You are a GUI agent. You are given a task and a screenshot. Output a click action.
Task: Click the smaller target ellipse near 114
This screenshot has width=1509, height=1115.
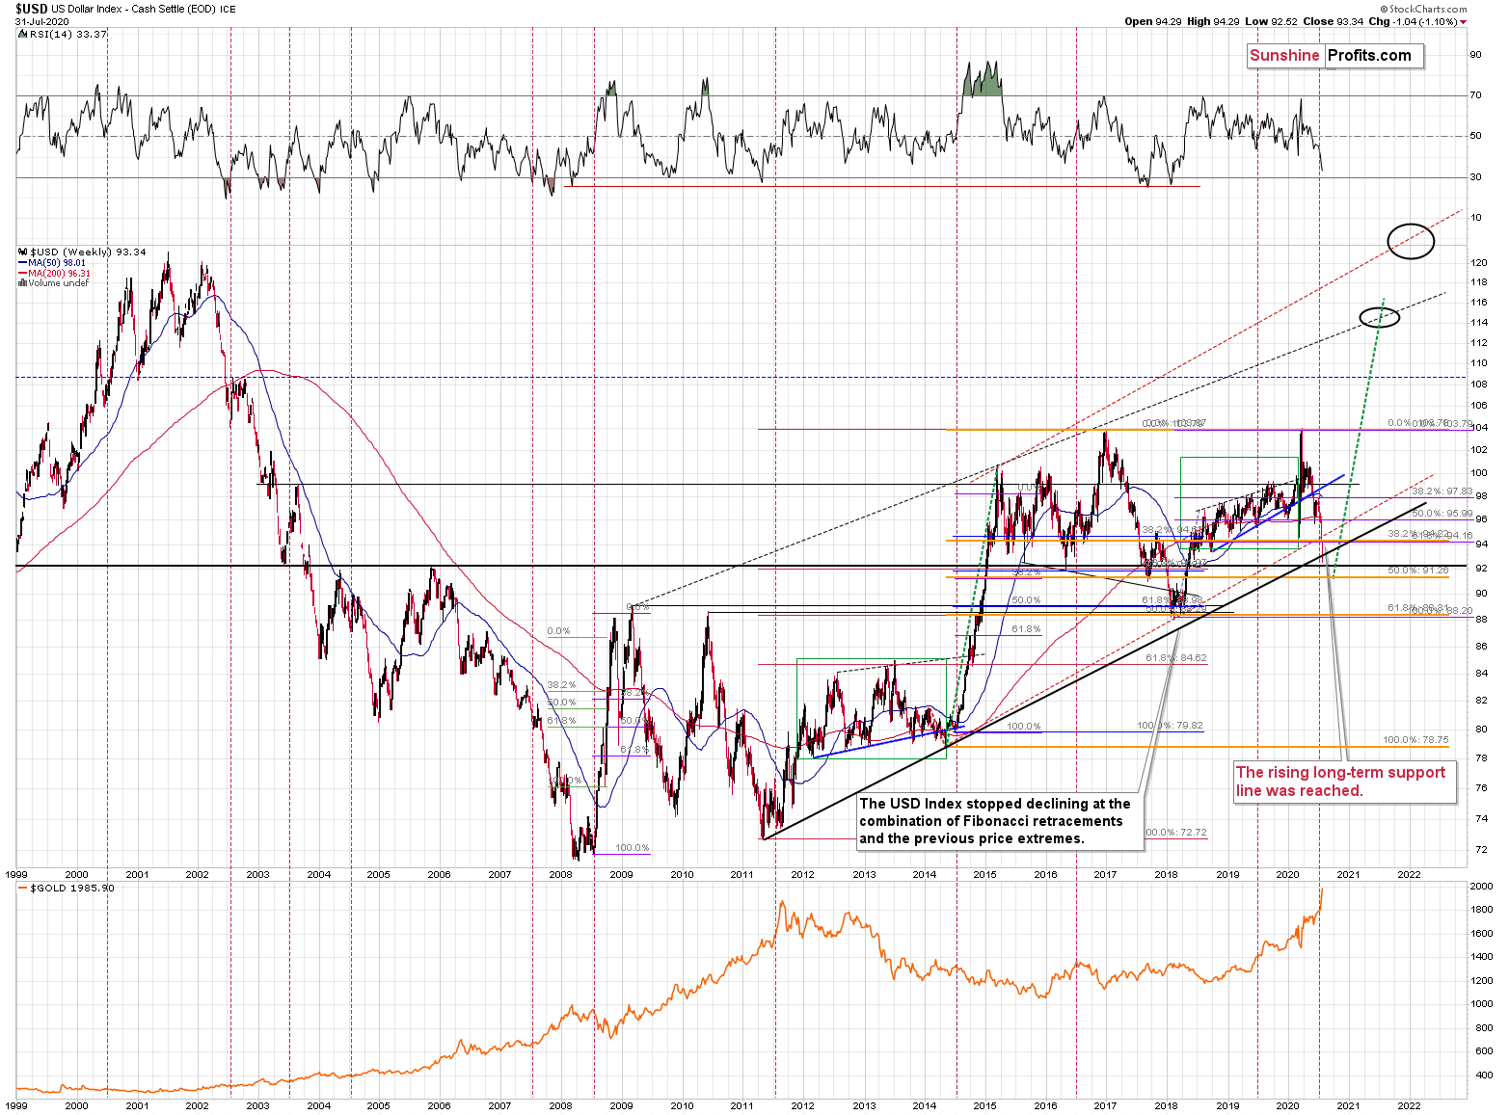pos(1379,316)
